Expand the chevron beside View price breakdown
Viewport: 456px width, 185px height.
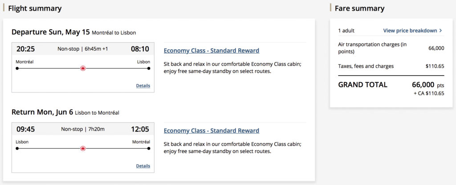[x=441, y=31]
